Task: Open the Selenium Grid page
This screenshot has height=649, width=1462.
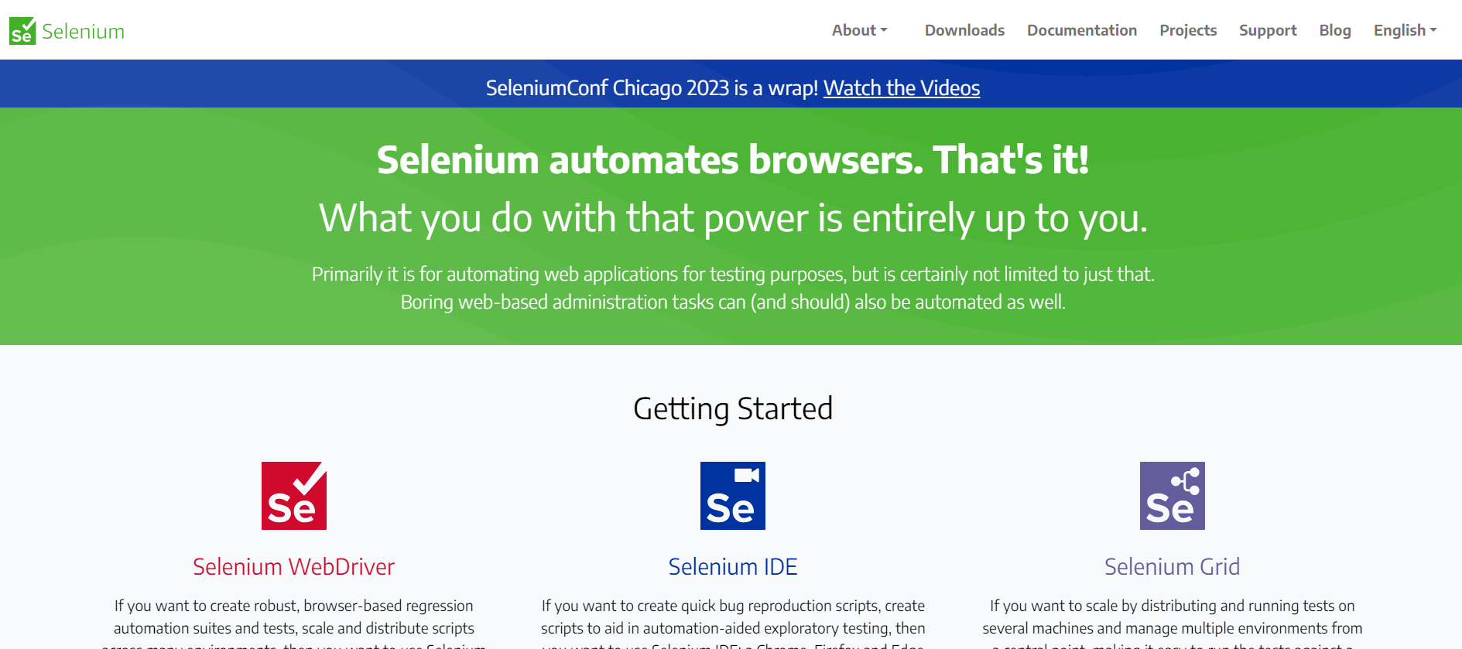Action: pos(1171,565)
